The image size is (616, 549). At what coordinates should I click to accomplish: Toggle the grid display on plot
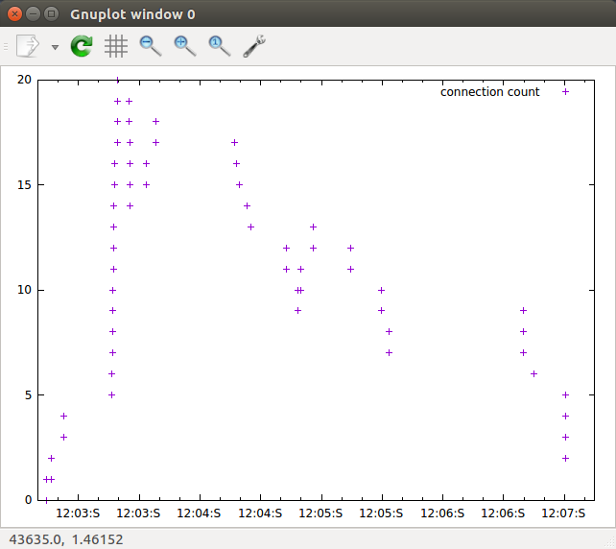[x=116, y=45]
